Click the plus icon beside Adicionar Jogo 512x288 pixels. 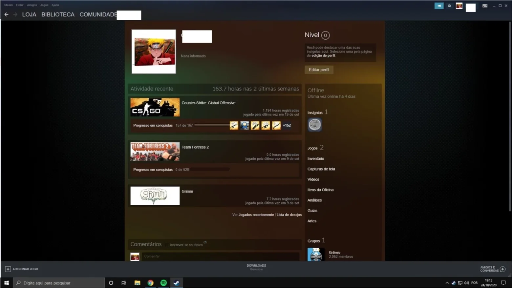[x=8, y=269]
